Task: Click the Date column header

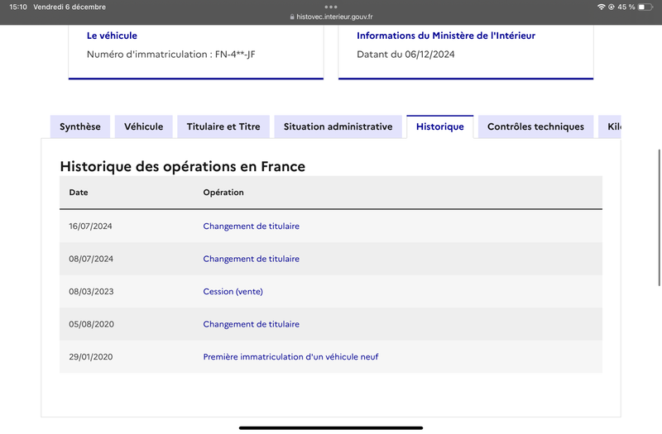Action: [x=79, y=193]
